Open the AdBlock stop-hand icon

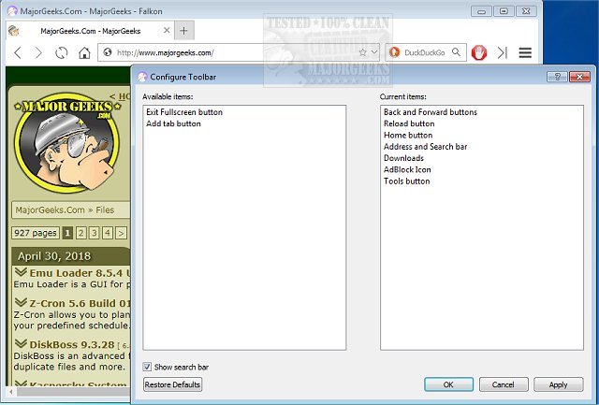(479, 52)
